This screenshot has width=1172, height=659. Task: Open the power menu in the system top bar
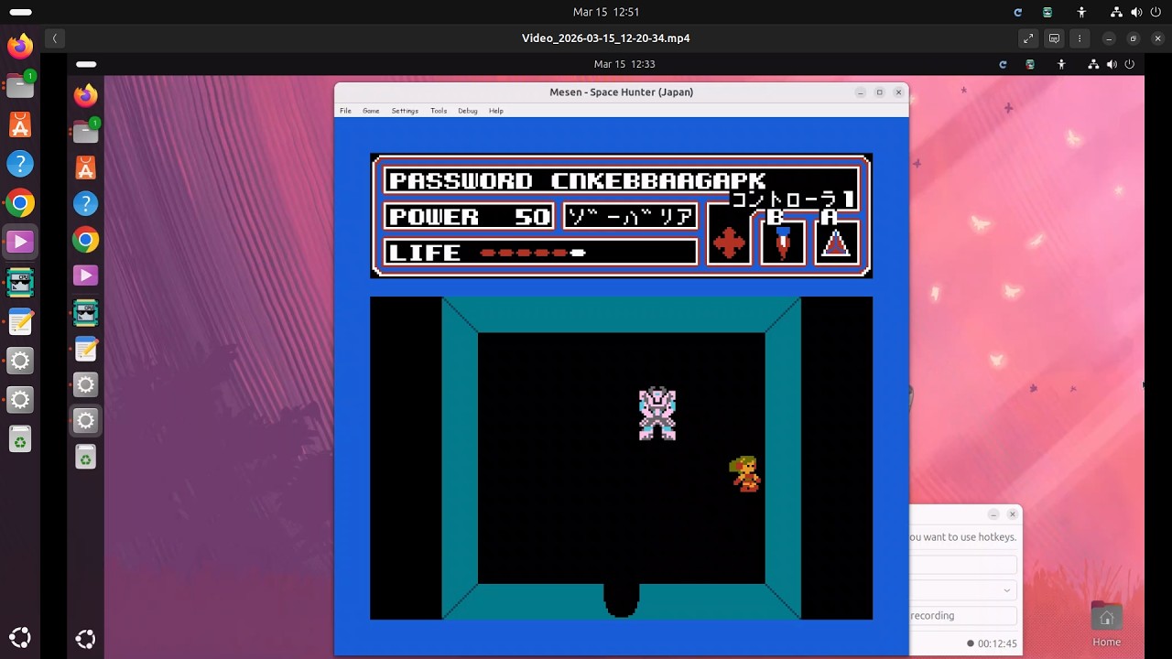click(x=1156, y=12)
